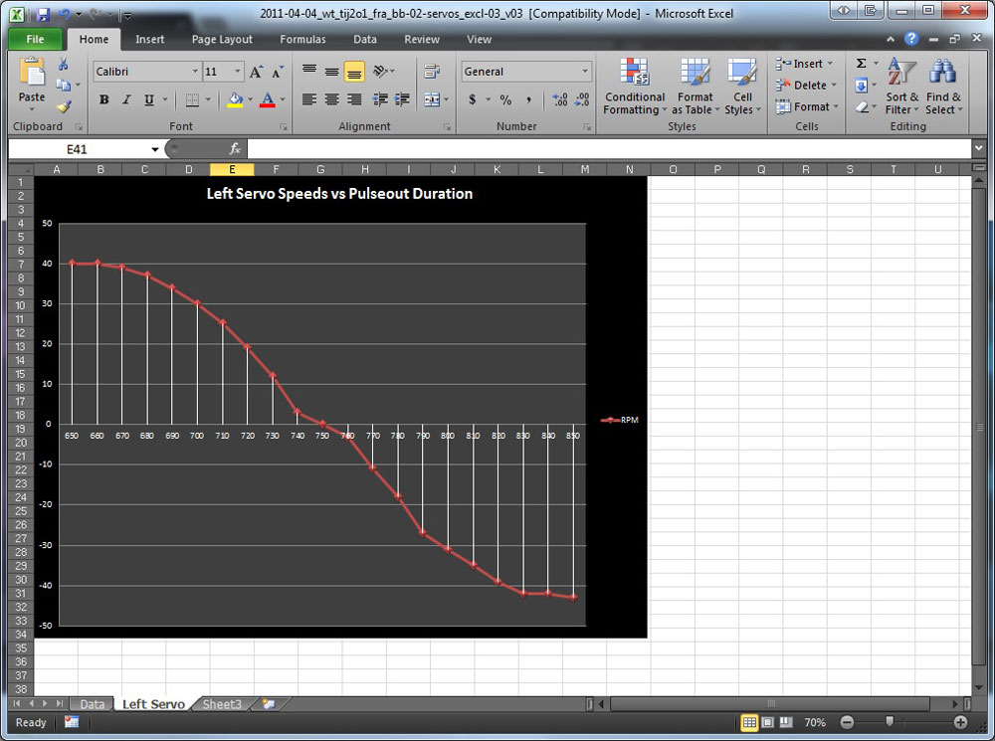Image resolution: width=995 pixels, height=741 pixels.
Task: Click the Format cells button
Action: 807,106
